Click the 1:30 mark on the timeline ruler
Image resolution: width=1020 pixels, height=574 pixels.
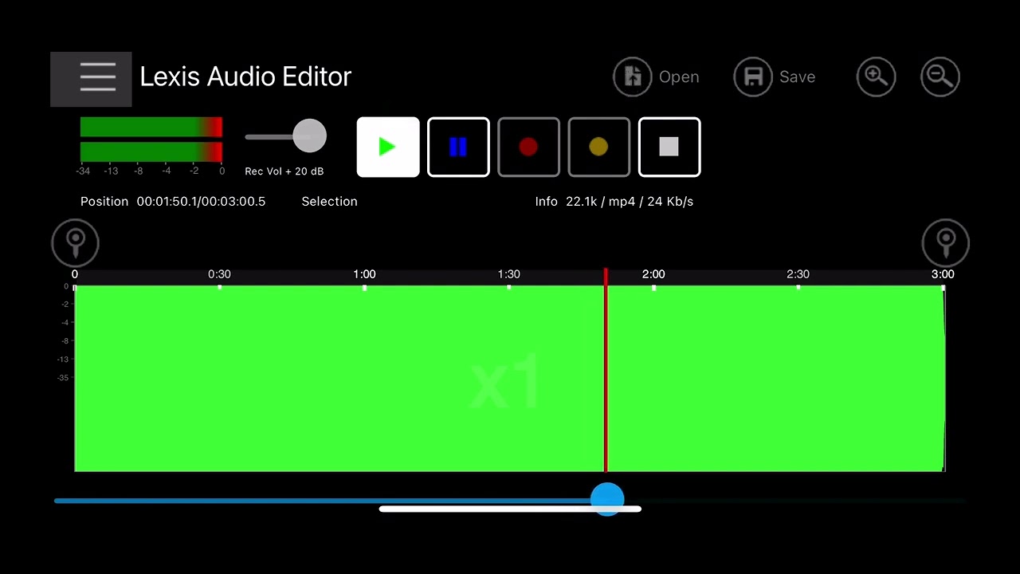coord(508,274)
